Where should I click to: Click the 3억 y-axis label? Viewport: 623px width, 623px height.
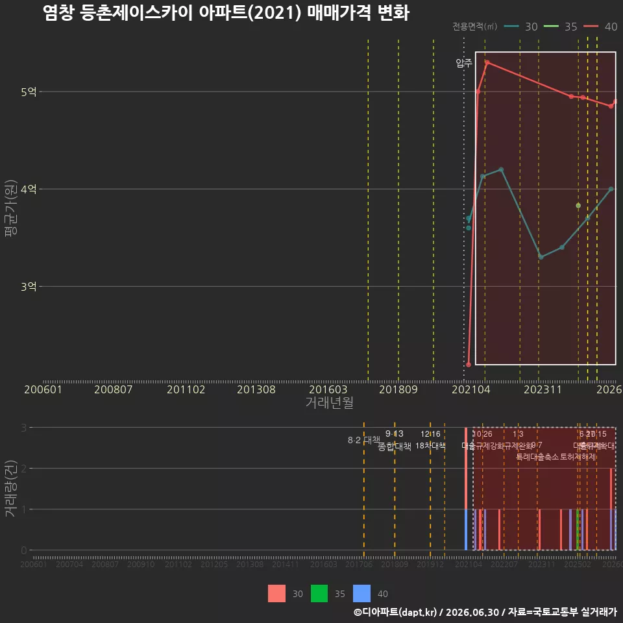coord(29,286)
